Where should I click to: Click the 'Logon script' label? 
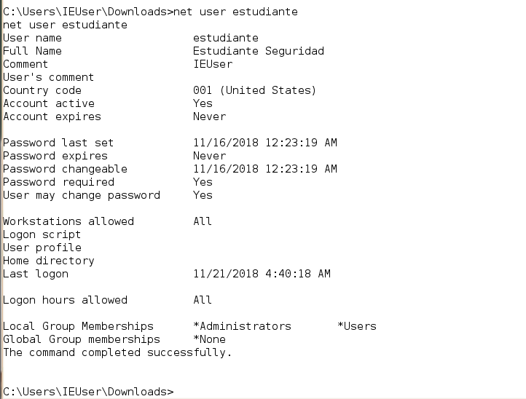(42, 234)
